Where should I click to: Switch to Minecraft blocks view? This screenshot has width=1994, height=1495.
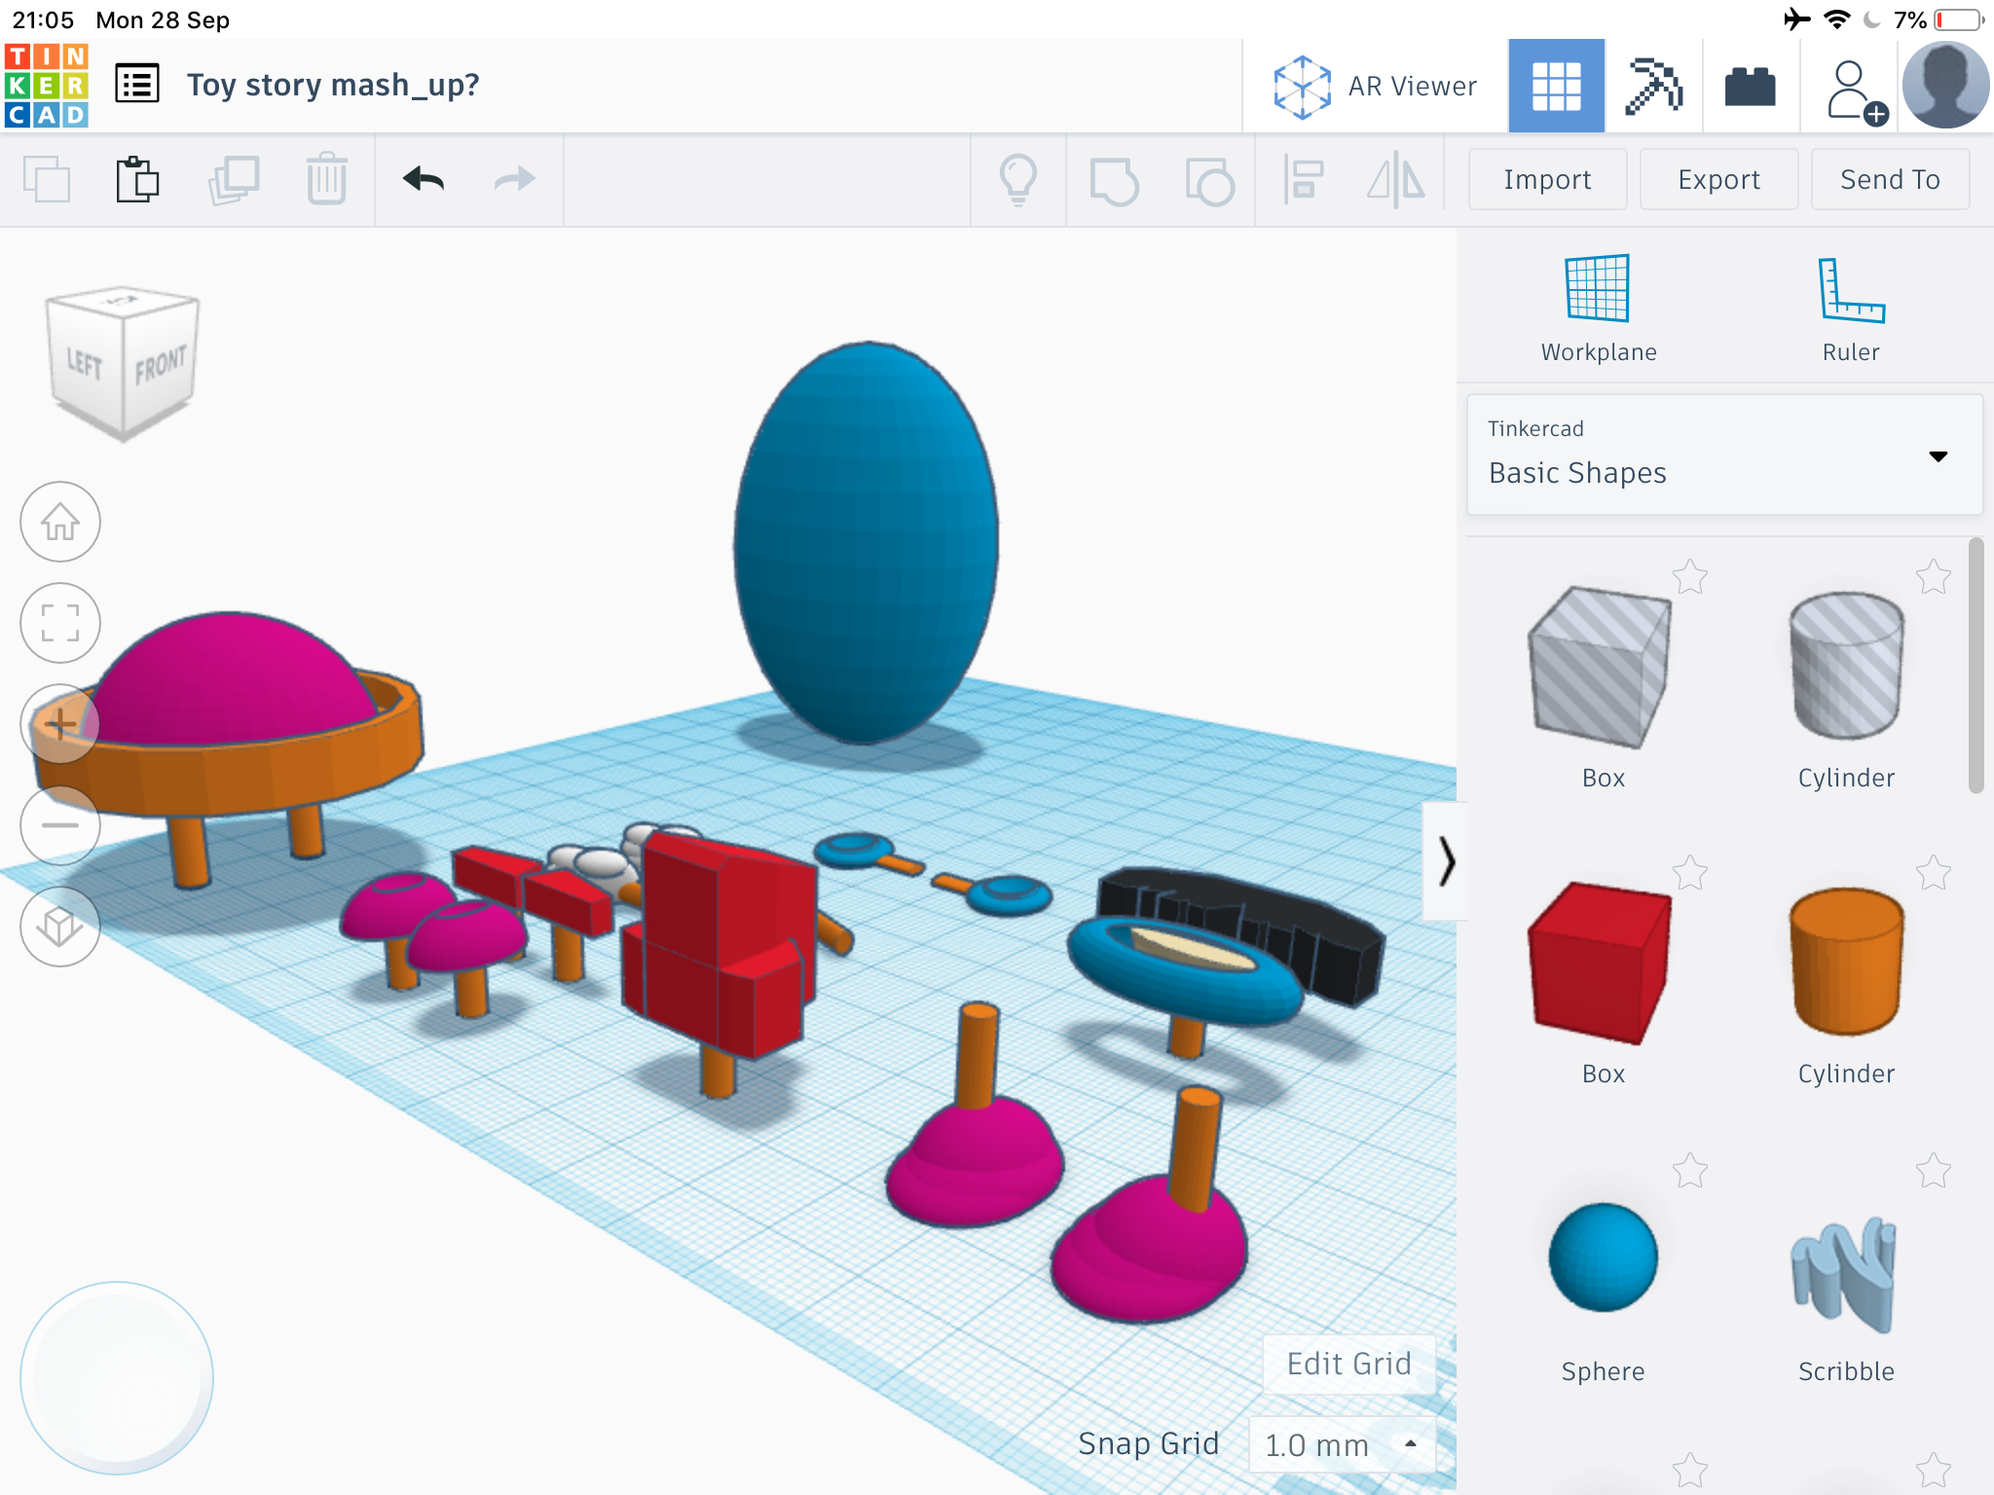(1653, 87)
